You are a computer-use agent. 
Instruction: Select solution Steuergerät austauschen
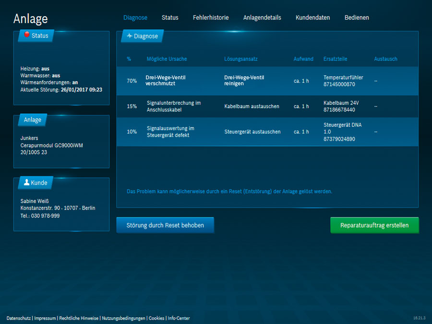[252, 132]
